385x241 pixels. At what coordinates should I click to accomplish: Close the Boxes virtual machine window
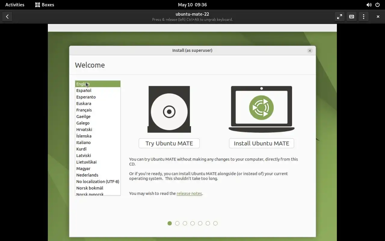[378, 17]
